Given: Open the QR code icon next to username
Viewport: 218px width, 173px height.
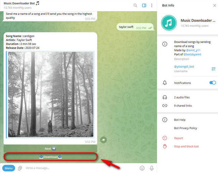Looking at the screenshot, I should (214, 69).
